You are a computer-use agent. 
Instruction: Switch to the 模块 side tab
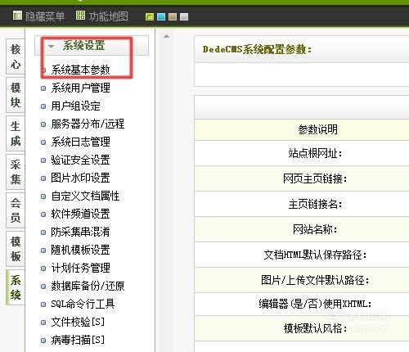(x=16, y=95)
